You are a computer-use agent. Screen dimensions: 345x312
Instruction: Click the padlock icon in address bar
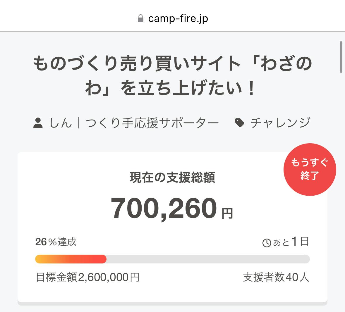coord(140,19)
